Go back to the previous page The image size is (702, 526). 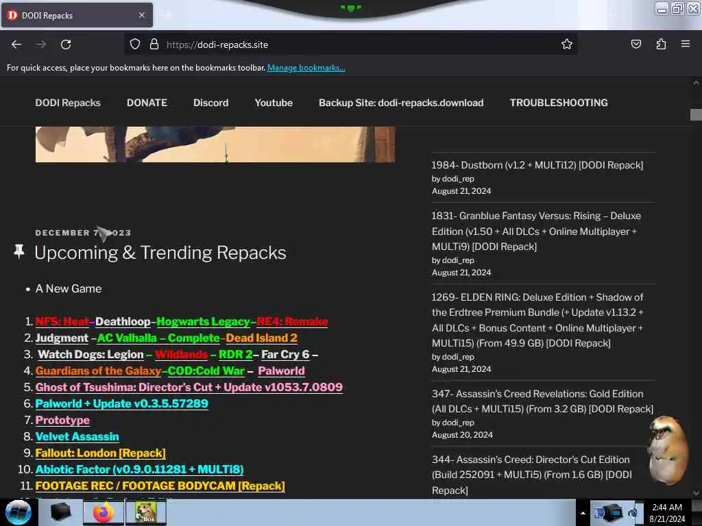click(x=16, y=45)
